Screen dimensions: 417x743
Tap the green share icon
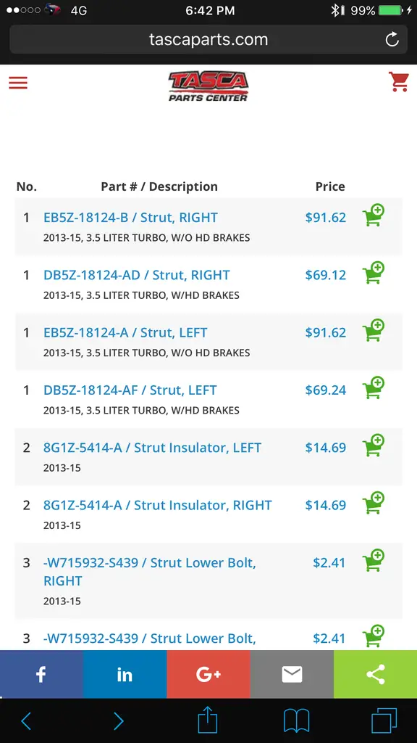click(376, 674)
